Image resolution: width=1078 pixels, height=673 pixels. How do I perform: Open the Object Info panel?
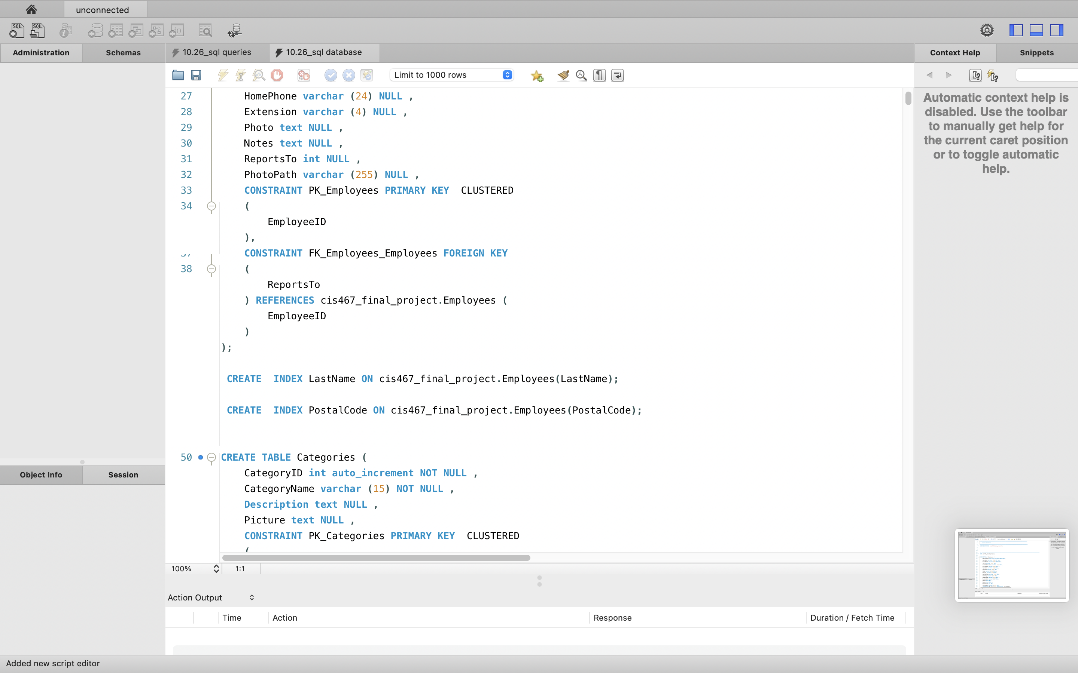[x=41, y=474]
